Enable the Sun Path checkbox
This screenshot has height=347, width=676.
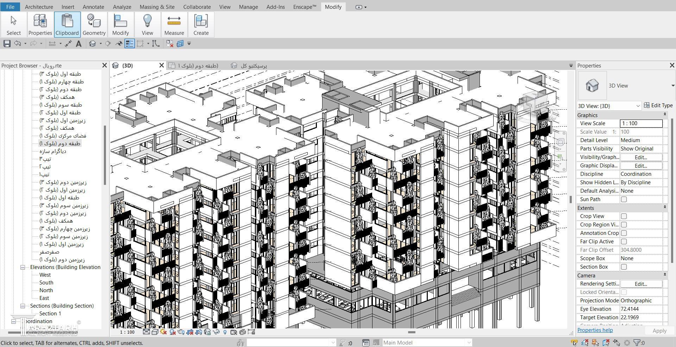(x=624, y=199)
